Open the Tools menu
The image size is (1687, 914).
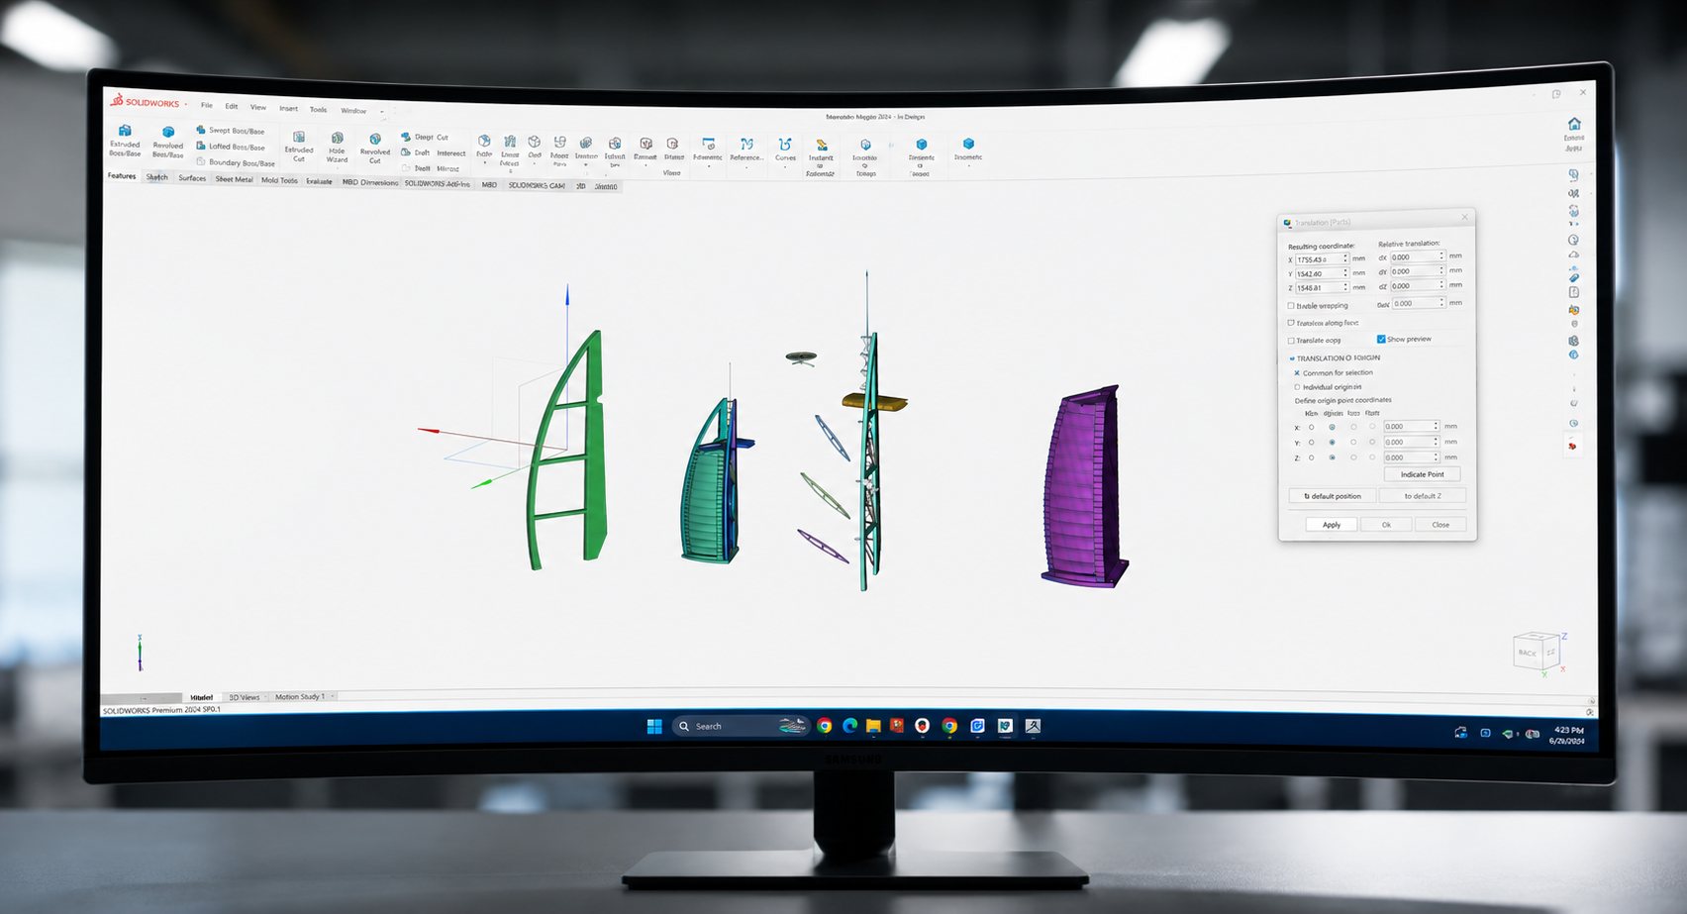point(318,109)
